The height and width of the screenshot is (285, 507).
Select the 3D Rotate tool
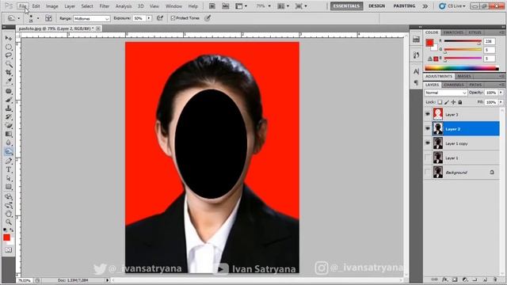click(x=9, y=196)
